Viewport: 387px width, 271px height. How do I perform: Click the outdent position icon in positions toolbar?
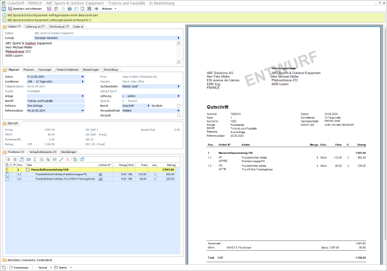(8, 159)
